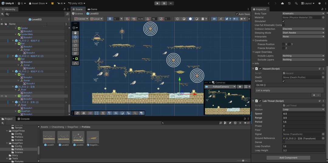Open the Local handle rotation dropdown
This screenshot has width=328, height=163.
tap(97, 19)
